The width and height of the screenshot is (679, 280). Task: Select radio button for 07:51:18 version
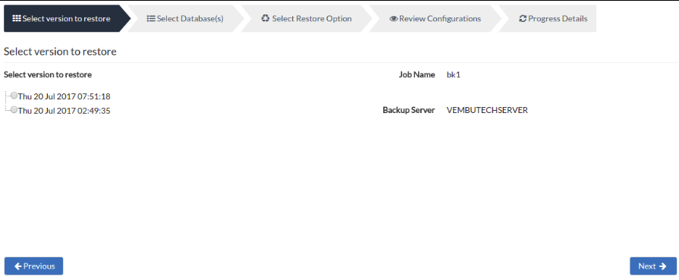pos(14,96)
